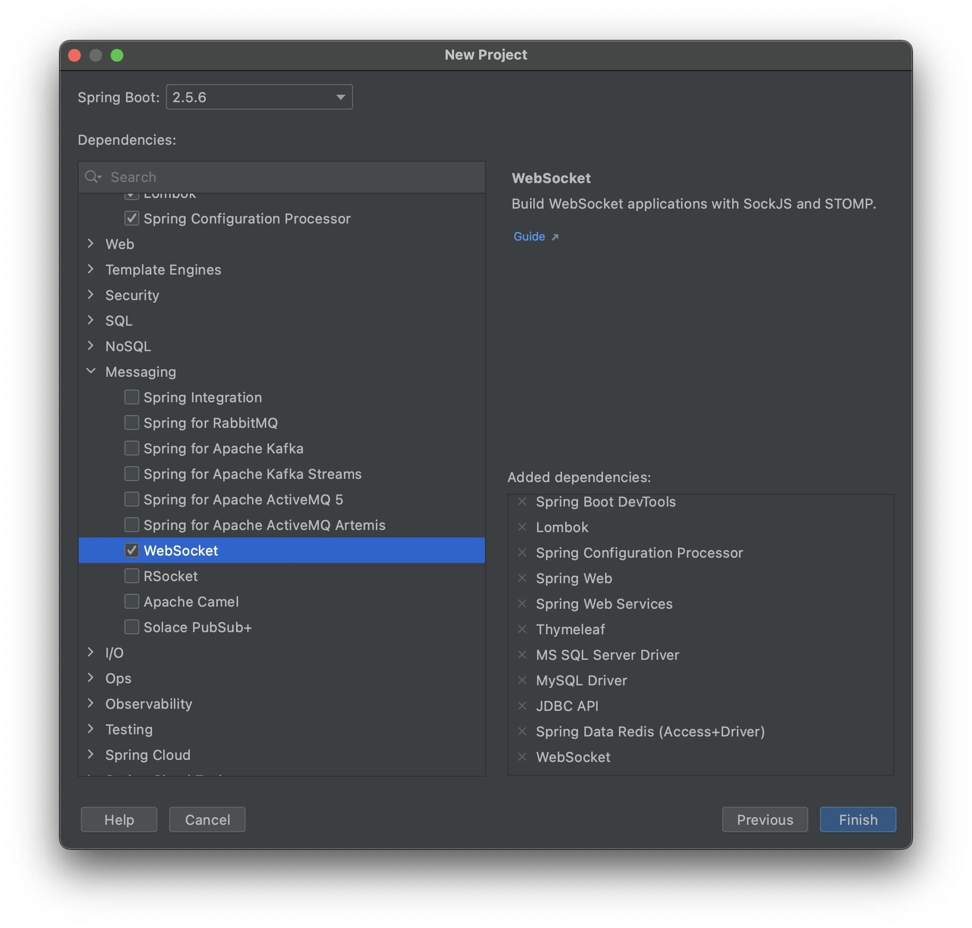Select 'Thymeleaf' in added dependencies
Viewport: 972px width, 928px height.
pos(571,629)
